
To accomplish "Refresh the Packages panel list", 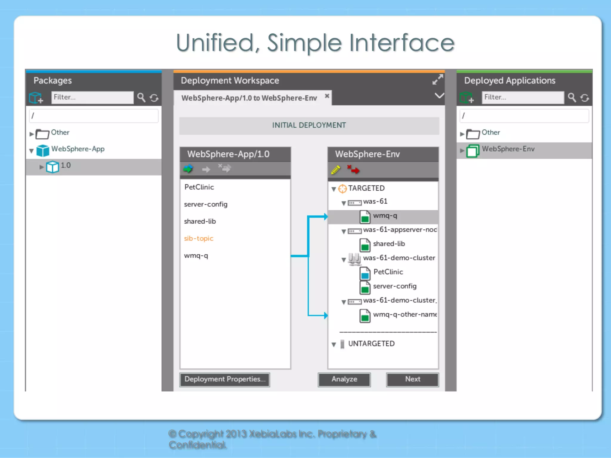I will tap(154, 98).
